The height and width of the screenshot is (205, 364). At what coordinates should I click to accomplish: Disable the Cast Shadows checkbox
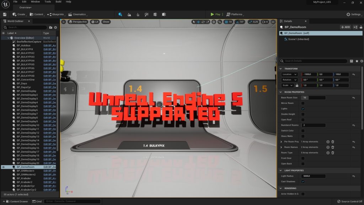coord(303,182)
